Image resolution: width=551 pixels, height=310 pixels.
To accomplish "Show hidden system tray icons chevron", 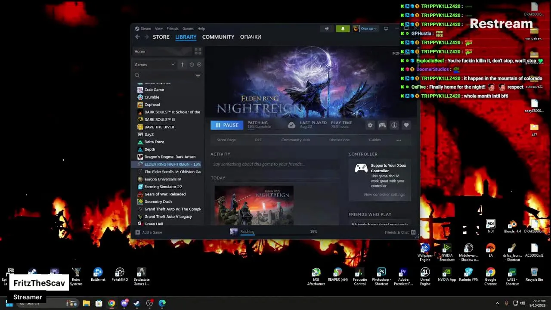I will pyautogui.click(x=497, y=303).
